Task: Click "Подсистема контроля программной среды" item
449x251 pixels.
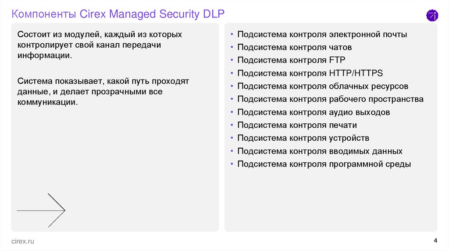Action: point(324,164)
